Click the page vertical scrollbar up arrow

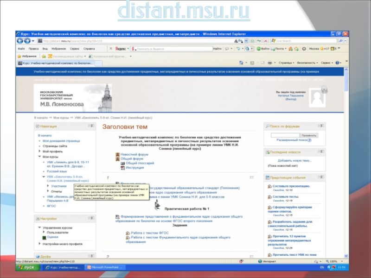[346, 69]
